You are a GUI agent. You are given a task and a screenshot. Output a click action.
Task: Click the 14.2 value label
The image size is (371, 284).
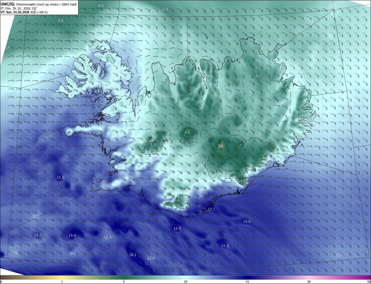[38, 235]
